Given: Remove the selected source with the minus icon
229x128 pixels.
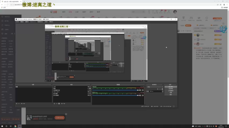Looking at the screenshot, I should [57, 104].
